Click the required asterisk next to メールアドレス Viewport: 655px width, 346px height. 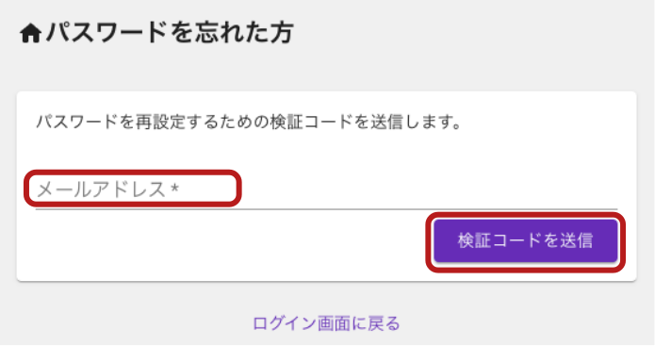(175, 189)
